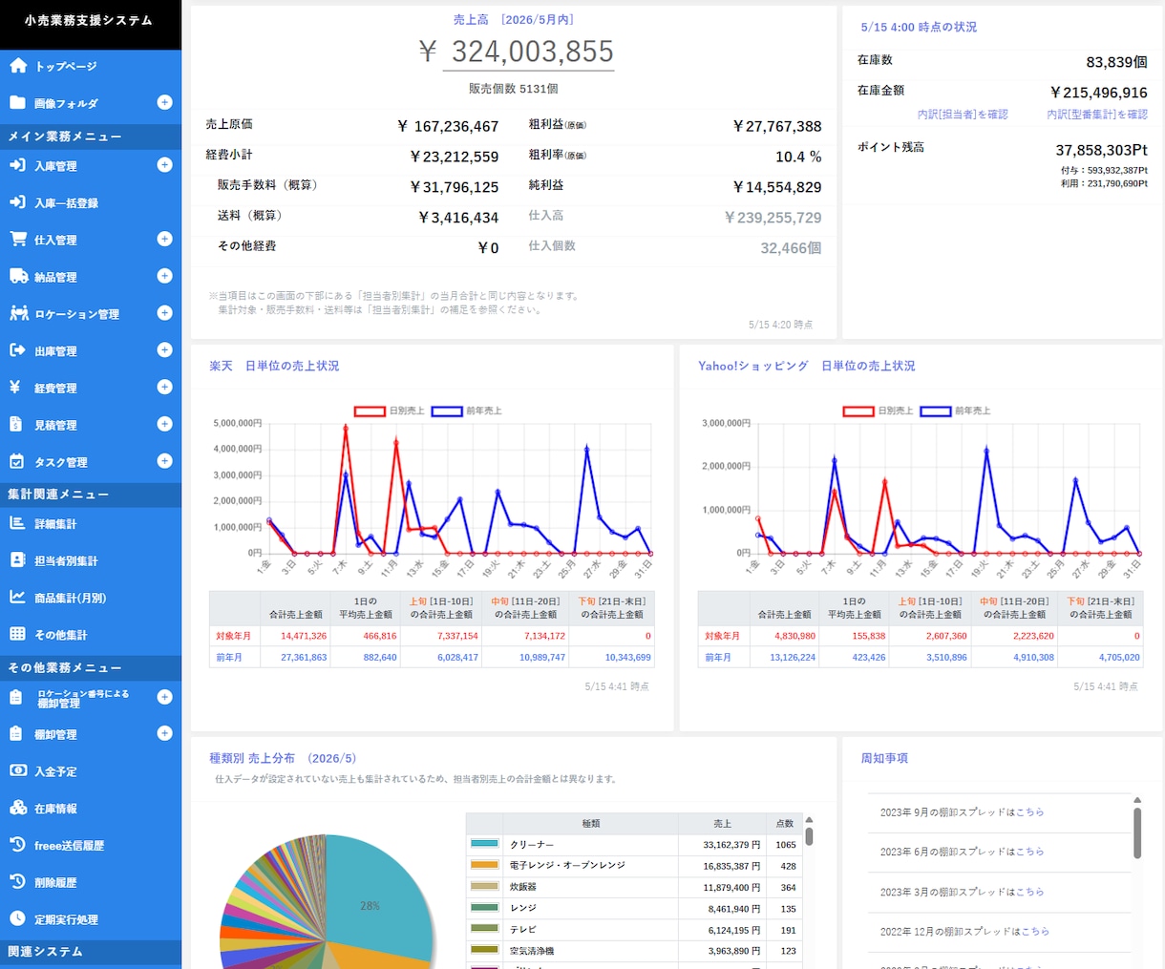Click the list icon for 詳細集計
The image size is (1165, 969).
click(17, 523)
